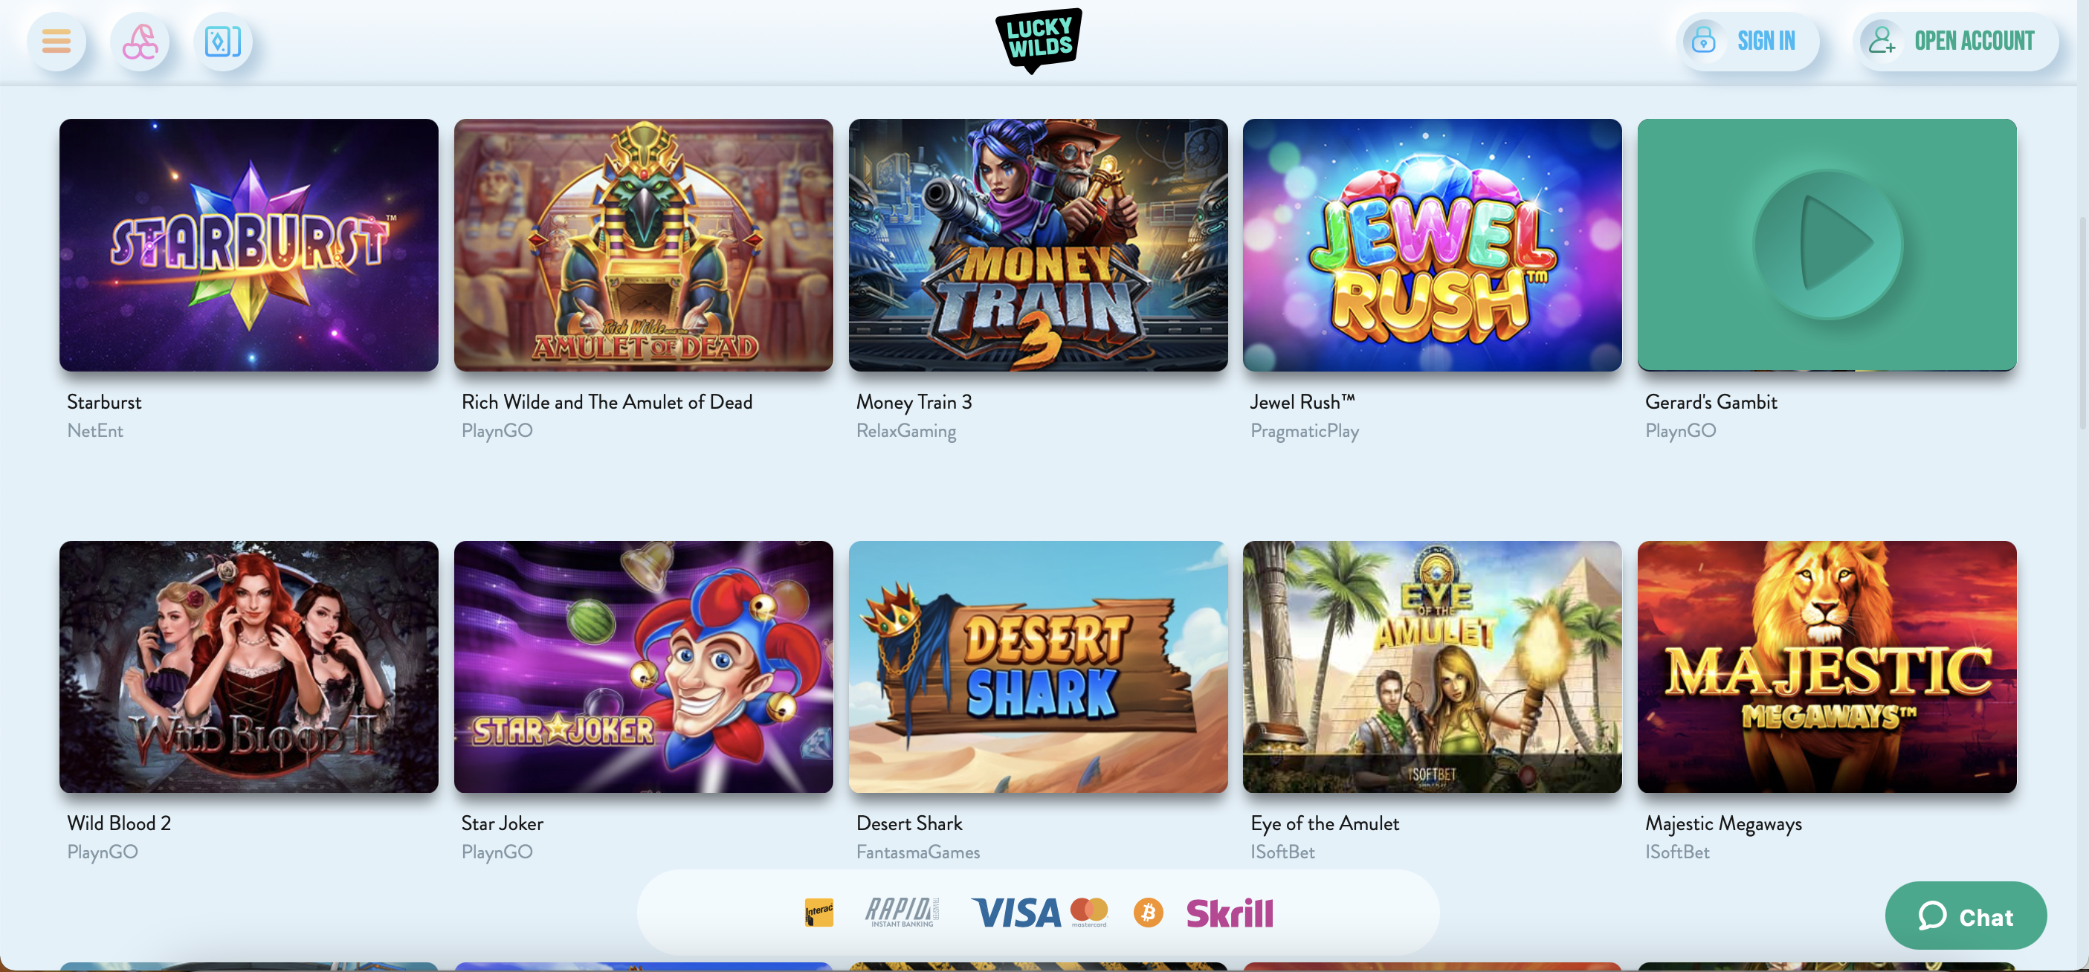This screenshot has height=972, width=2089.
Task: Click the Interac payment icon
Action: (819, 913)
